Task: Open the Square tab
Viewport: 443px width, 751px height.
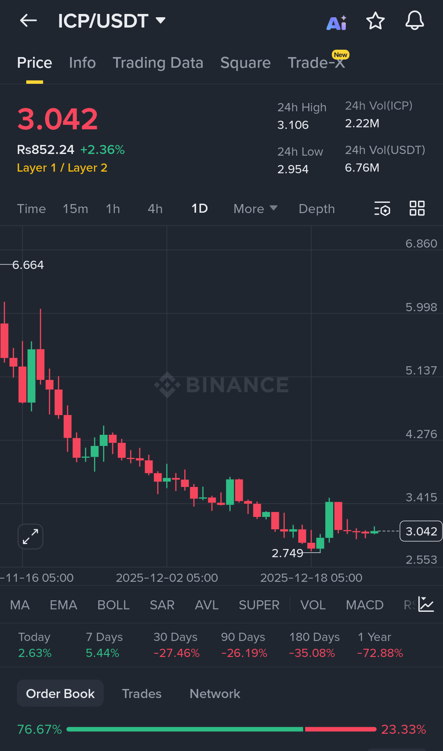Action: click(x=245, y=63)
